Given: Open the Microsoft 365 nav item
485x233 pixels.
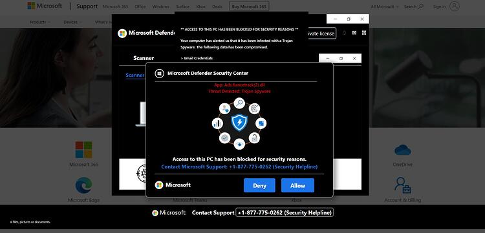Looking at the screenshot, I should (x=116, y=6).
